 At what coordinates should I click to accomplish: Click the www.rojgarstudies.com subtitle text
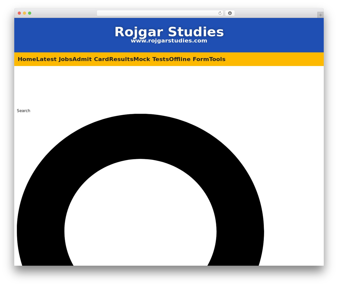pyautogui.click(x=169, y=41)
